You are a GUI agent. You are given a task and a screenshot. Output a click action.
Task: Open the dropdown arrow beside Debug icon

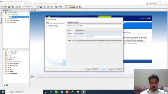(58, 7)
